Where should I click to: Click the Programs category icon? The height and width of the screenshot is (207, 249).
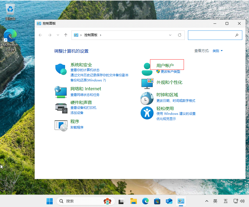(x=61, y=126)
